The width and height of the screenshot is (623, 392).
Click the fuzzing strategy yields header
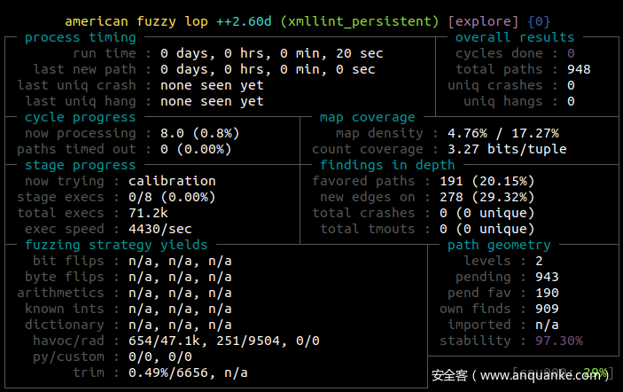[x=115, y=245]
